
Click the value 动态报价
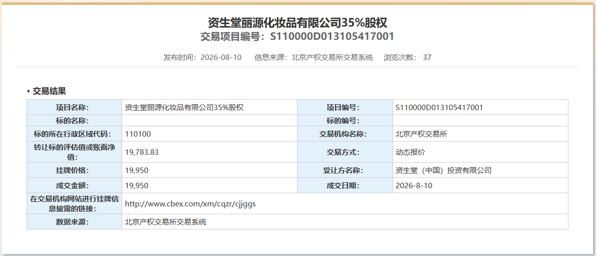click(410, 152)
